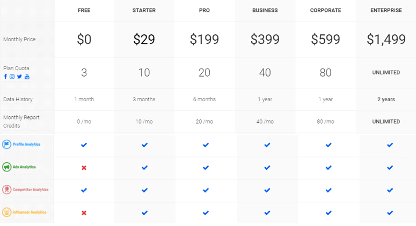The image size is (416, 226).
Task: Click the Profile Analytics checkmark in Starter column
Action: click(144, 145)
